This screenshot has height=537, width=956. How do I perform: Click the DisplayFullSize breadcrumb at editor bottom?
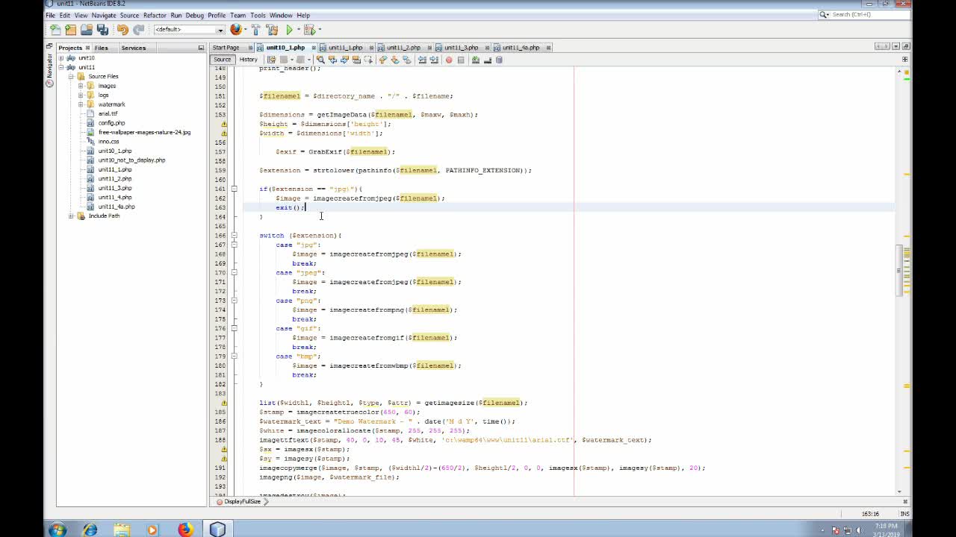tap(242, 501)
